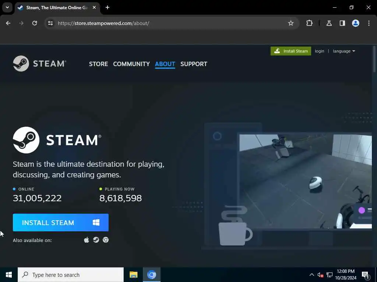The image size is (377, 282).
Task: Open the tab search dropdown arrow
Action: 7,7
